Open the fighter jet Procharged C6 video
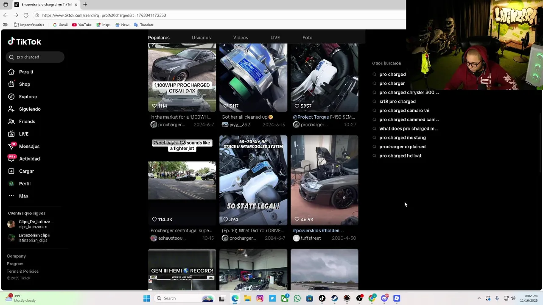 click(x=182, y=180)
